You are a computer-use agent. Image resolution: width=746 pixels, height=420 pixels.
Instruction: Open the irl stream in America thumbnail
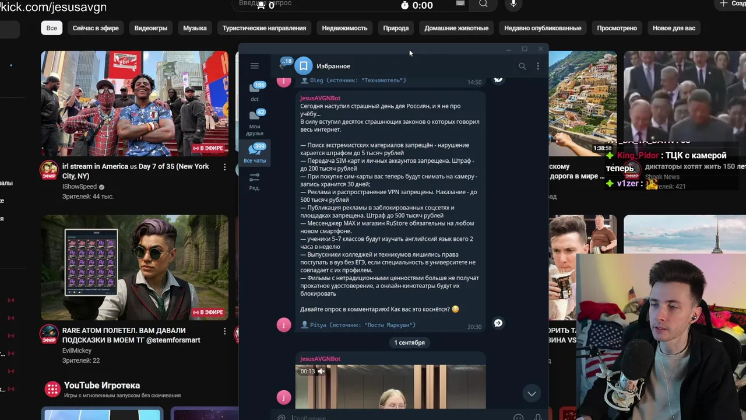(x=135, y=103)
